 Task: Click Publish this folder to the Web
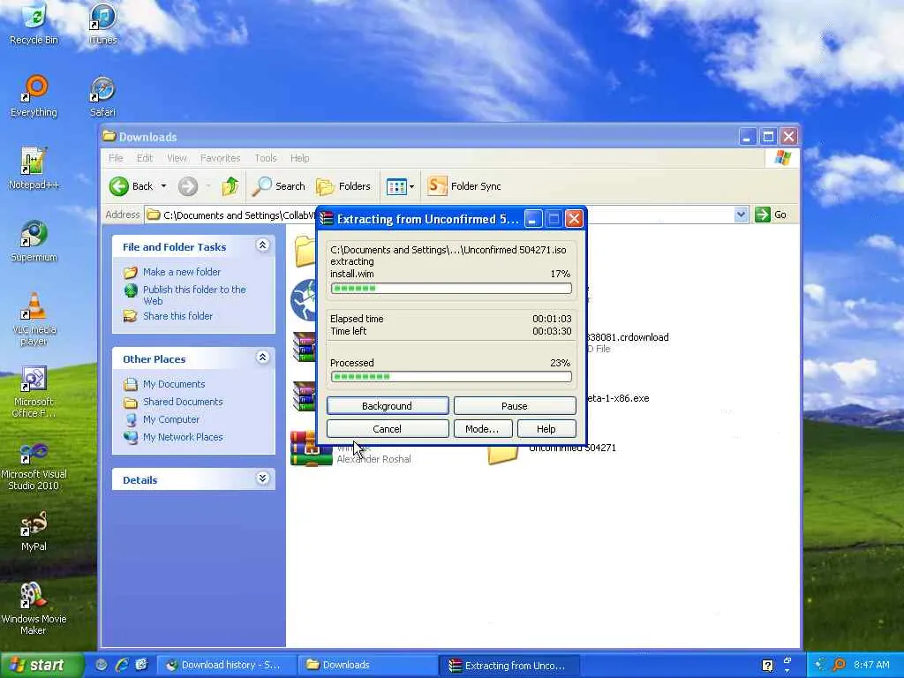click(x=194, y=295)
